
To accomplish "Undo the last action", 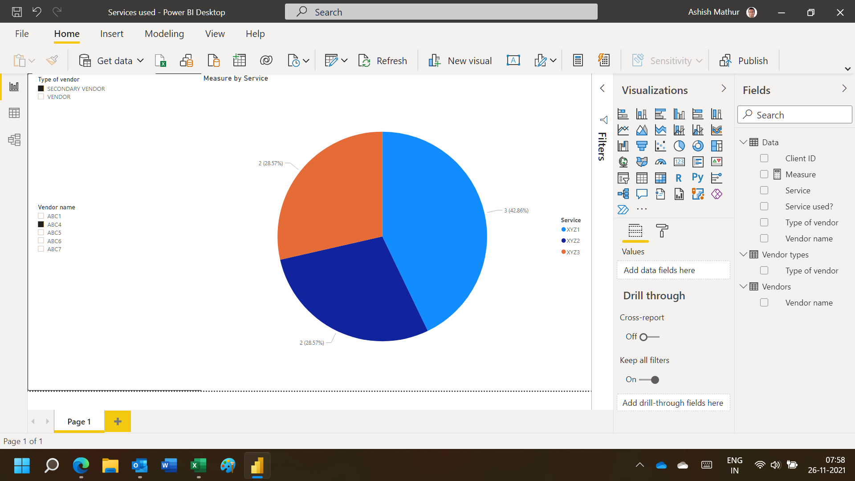I will tap(37, 12).
